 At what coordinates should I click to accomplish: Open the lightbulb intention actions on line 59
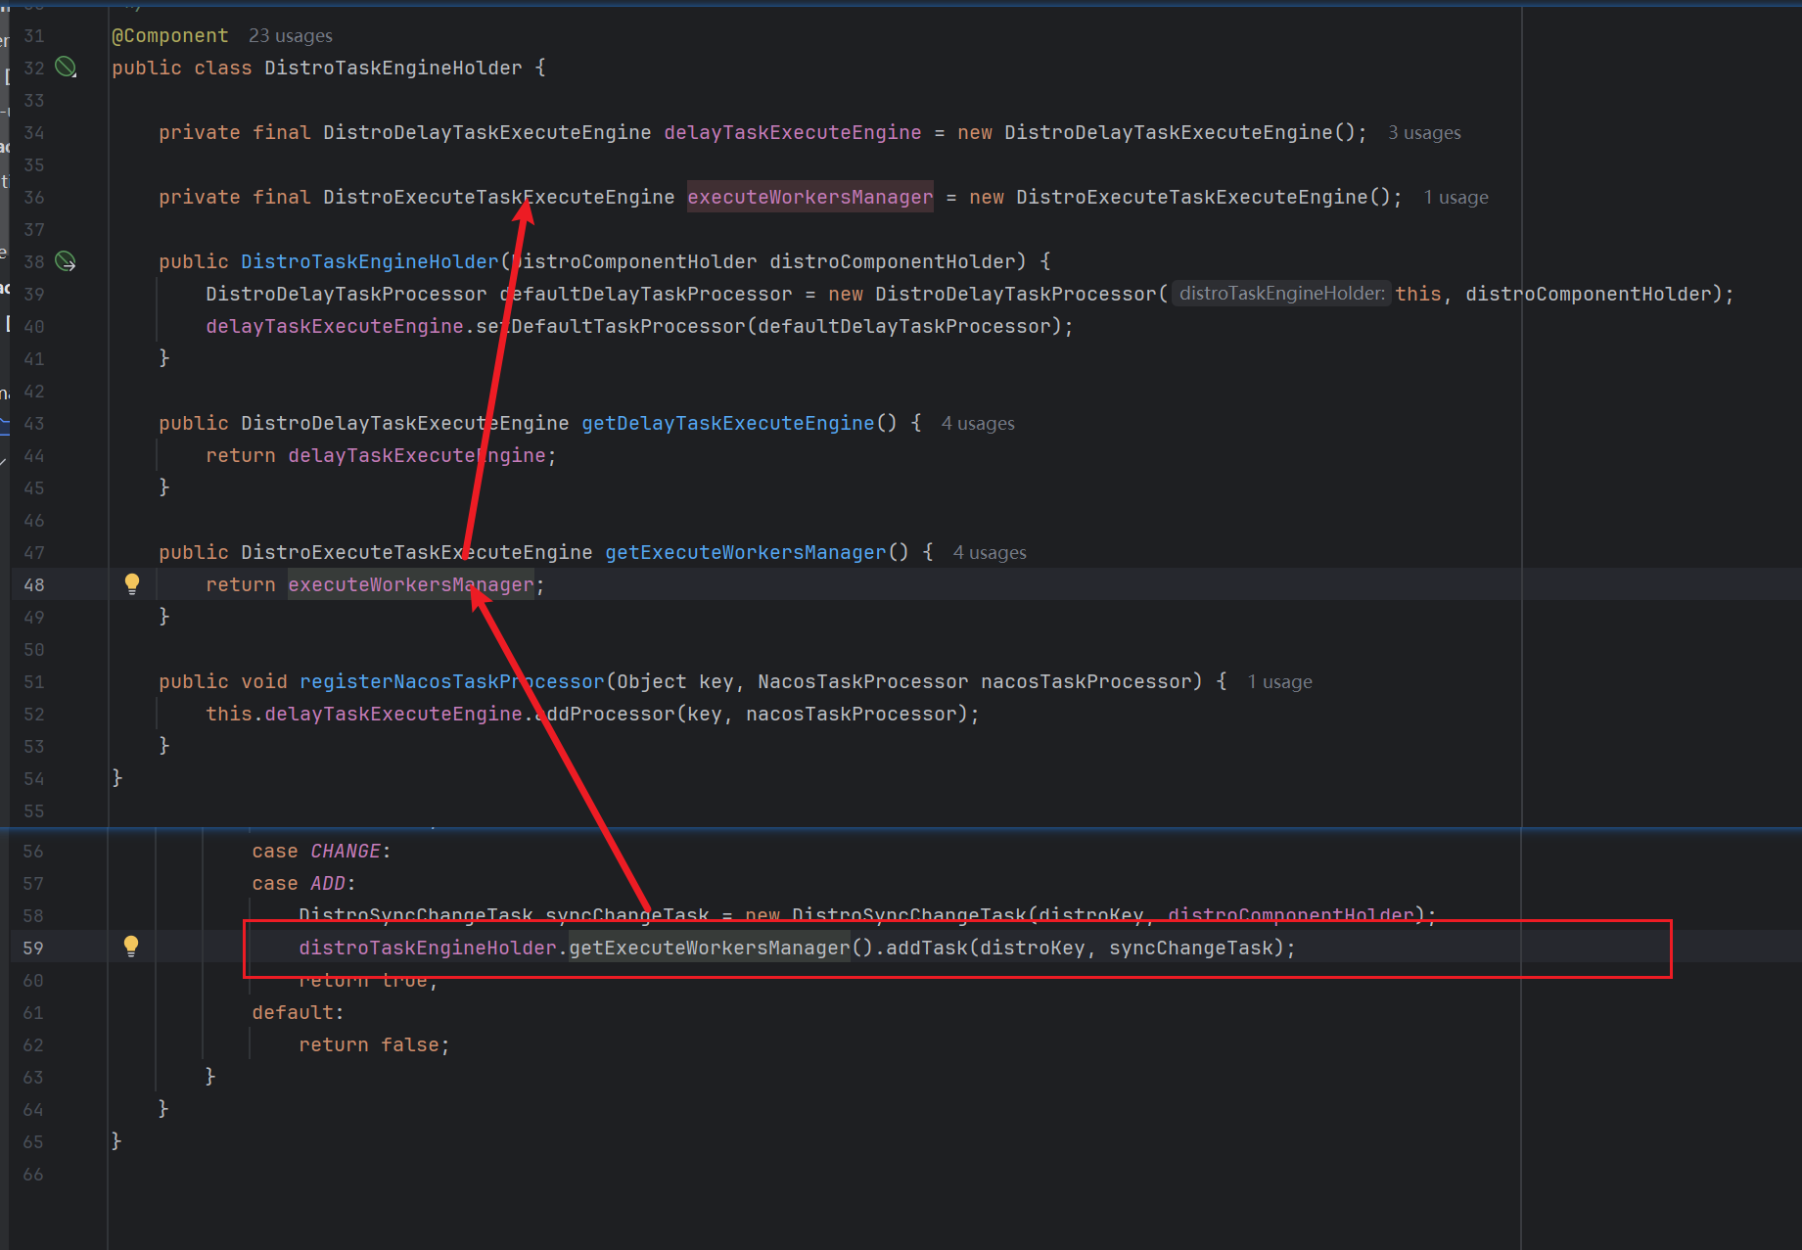(x=131, y=947)
